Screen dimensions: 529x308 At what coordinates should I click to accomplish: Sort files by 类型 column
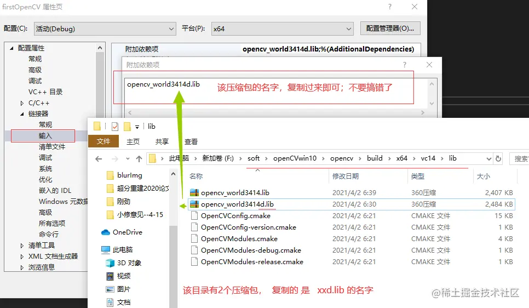click(418, 176)
